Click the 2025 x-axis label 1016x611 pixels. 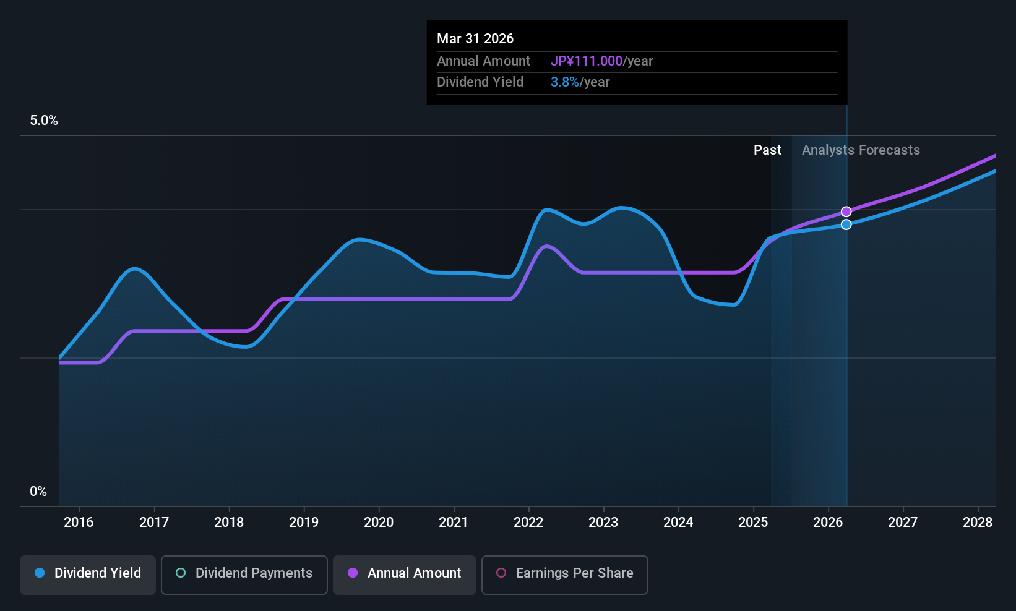(x=753, y=523)
